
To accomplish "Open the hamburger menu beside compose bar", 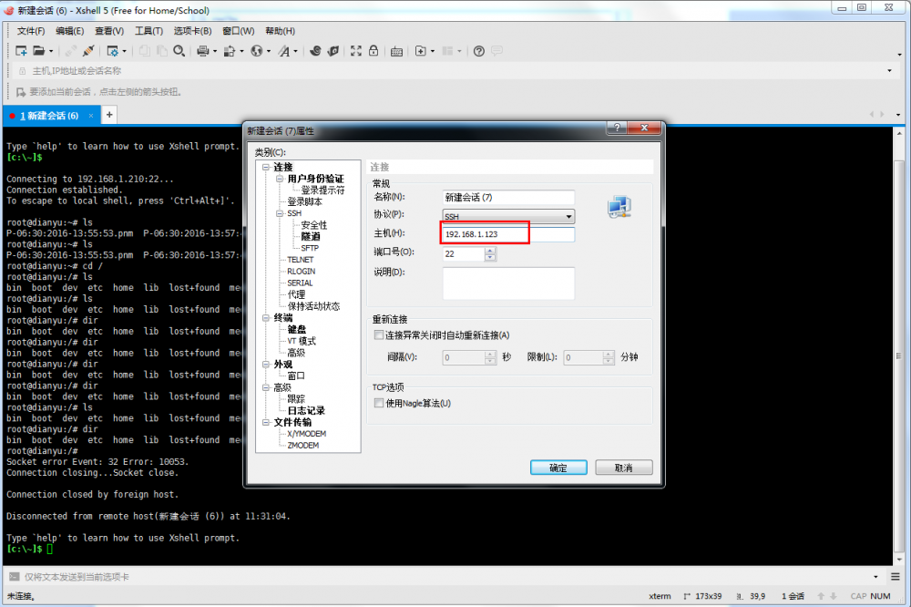I will coord(896,577).
